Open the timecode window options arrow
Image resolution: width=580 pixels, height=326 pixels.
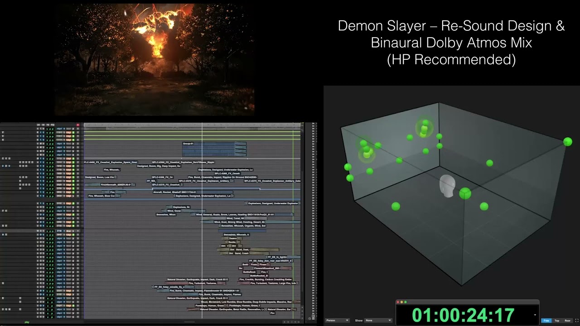point(535,315)
